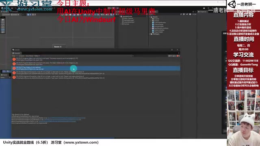Open first file link in stack trace

pos(67,118)
